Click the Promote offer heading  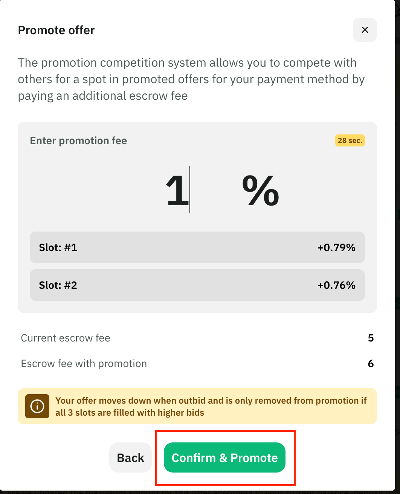pyautogui.click(x=56, y=30)
